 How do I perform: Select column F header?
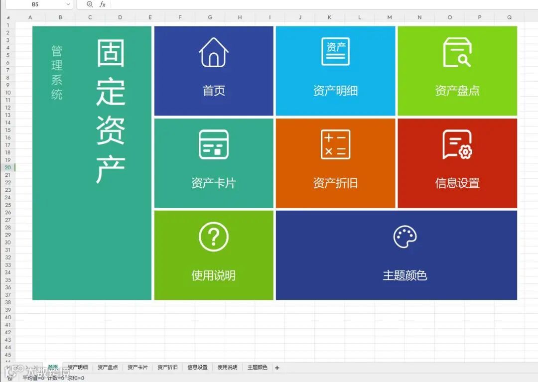click(x=180, y=17)
